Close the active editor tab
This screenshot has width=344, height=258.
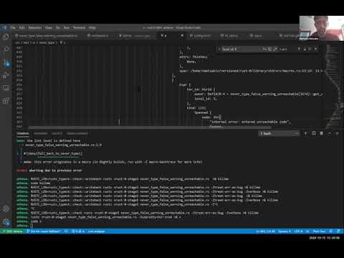click(x=182, y=36)
